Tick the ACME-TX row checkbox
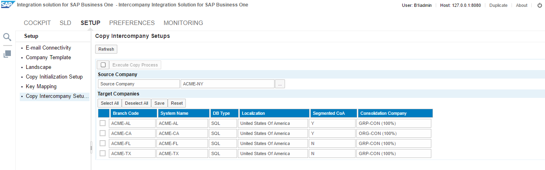The width and height of the screenshot is (545, 170). [x=103, y=153]
